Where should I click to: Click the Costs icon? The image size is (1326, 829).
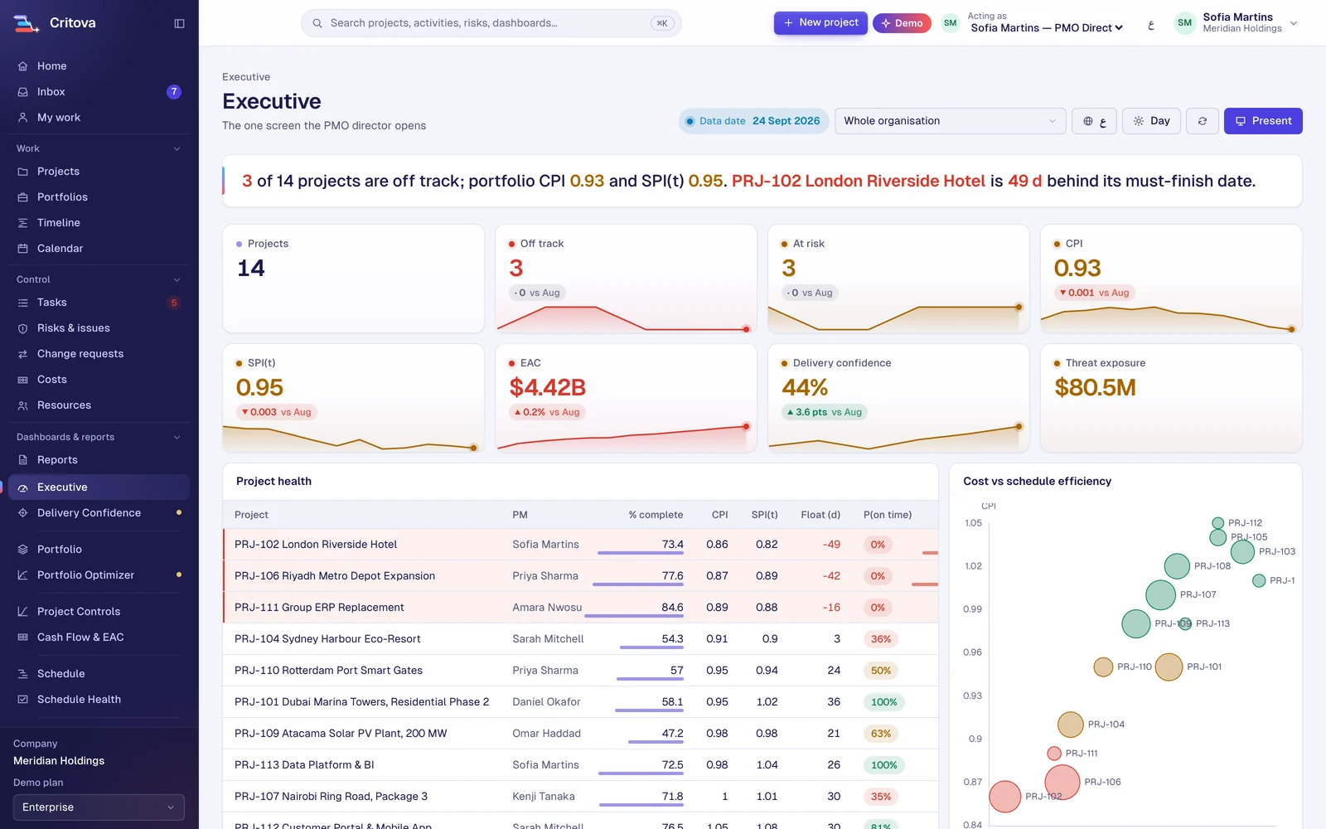click(x=23, y=380)
